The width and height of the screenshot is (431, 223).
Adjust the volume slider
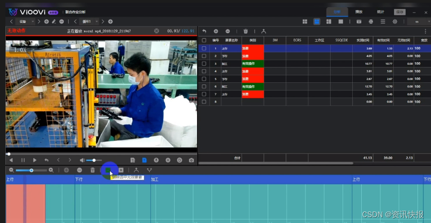pyautogui.click(x=94, y=160)
